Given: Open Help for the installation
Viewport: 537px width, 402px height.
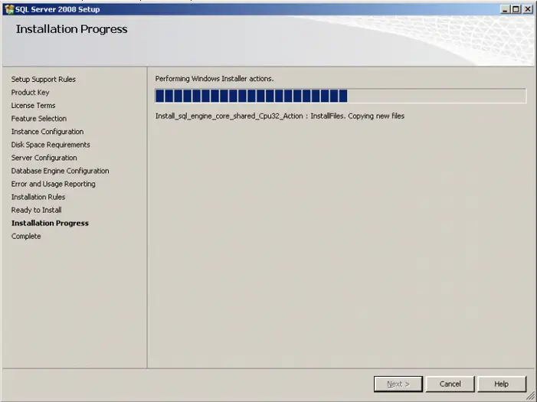Looking at the screenshot, I should click(502, 384).
